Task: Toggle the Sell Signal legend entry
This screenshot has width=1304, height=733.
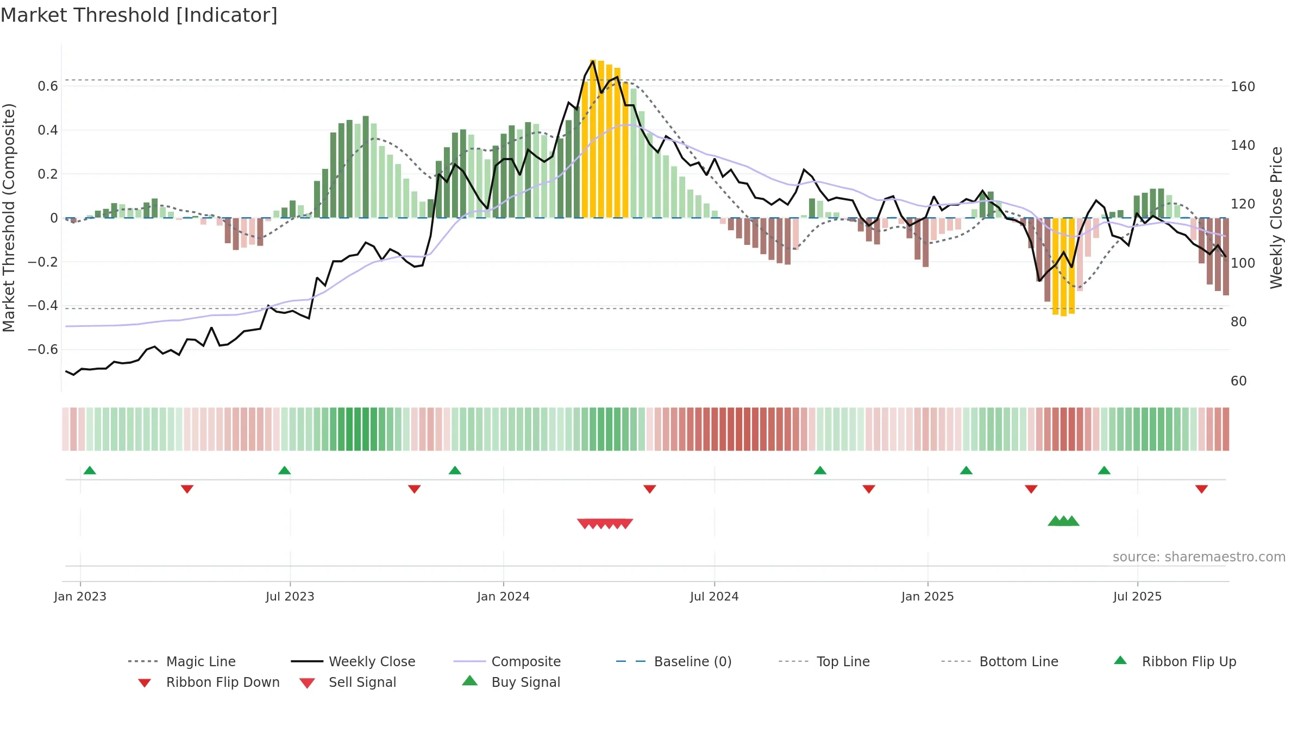Action: (348, 682)
